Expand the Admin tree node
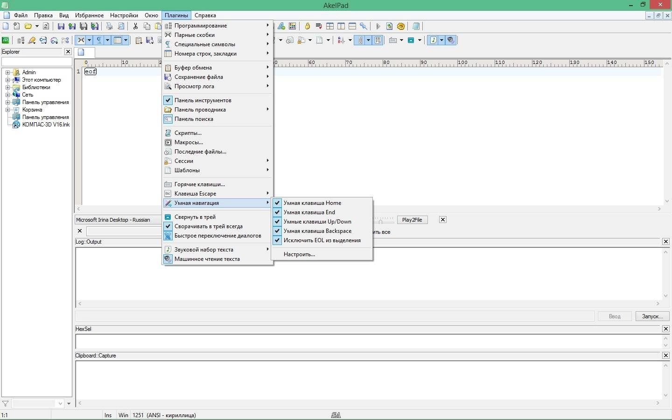672x420 pixels. coord(8,72)
